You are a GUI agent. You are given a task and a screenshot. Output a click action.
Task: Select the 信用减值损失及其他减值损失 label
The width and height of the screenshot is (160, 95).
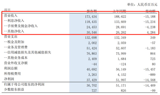coord(27,52)
